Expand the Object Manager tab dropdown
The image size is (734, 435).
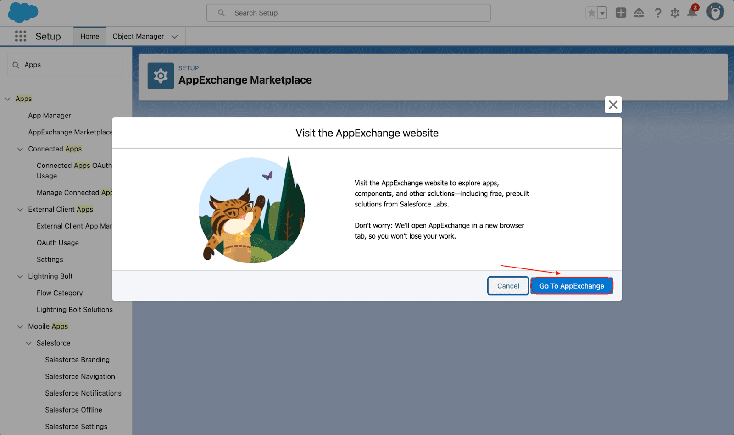click(x=175, y=37)
